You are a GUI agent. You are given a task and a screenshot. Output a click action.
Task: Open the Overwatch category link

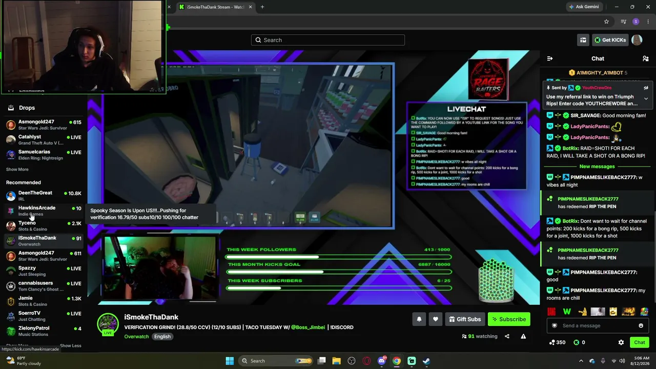click(136, 337)
